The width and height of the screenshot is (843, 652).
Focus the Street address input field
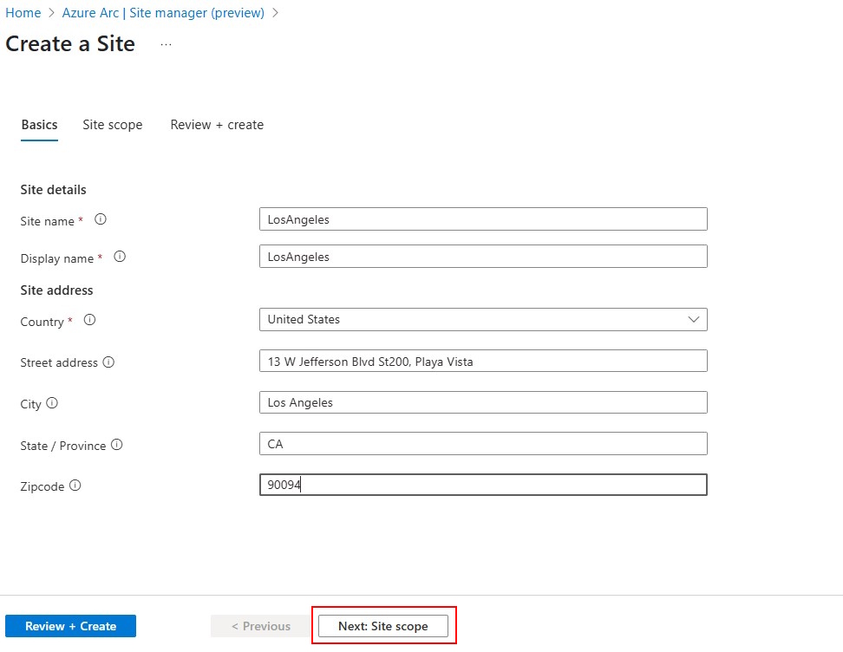click(x=483, y=362)
